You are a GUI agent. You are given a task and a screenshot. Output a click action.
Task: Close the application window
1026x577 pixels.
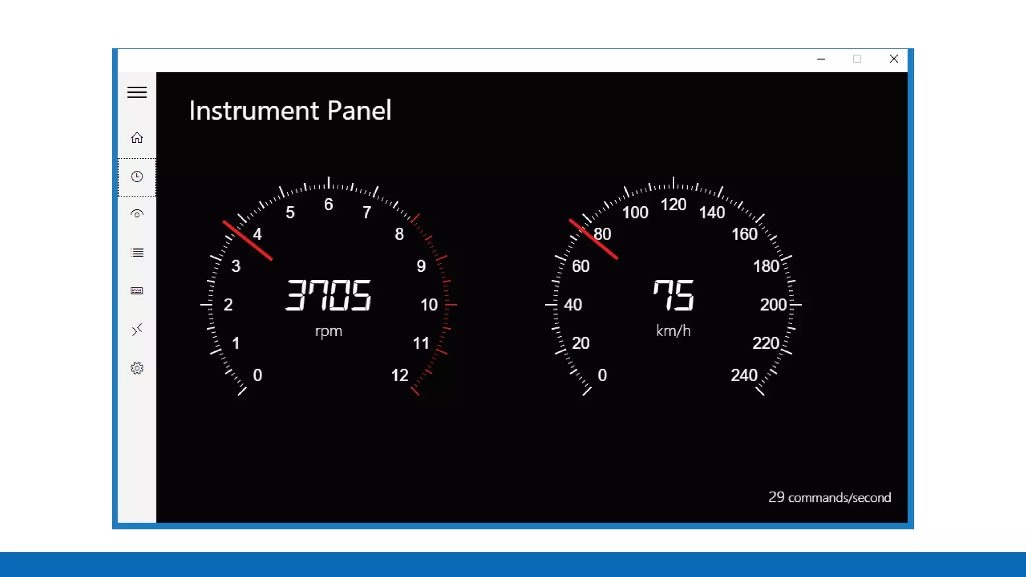pyautogui.click(x=894, y=59)
